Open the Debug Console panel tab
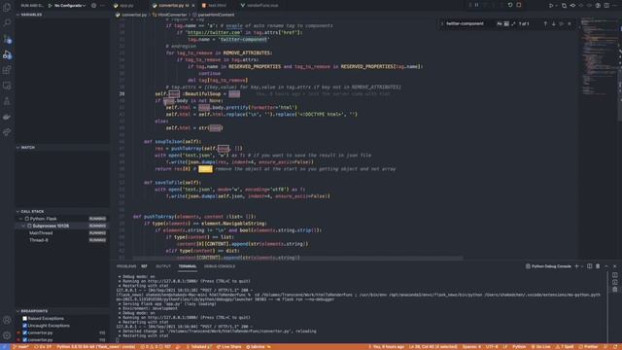 pos(220,266)
